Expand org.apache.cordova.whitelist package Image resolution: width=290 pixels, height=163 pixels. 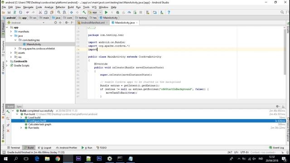pyautogui.click(x=15, y=48)
